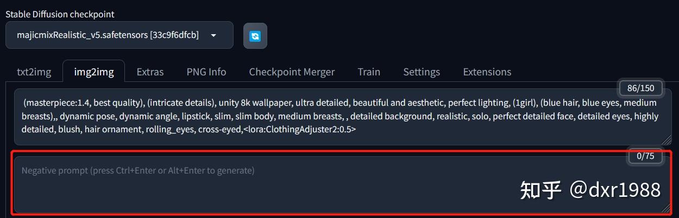Click the Stable Diffusion checkpoint label
Image resolution: width=679 pixels, height=218 pixels.
pos(60,14)
